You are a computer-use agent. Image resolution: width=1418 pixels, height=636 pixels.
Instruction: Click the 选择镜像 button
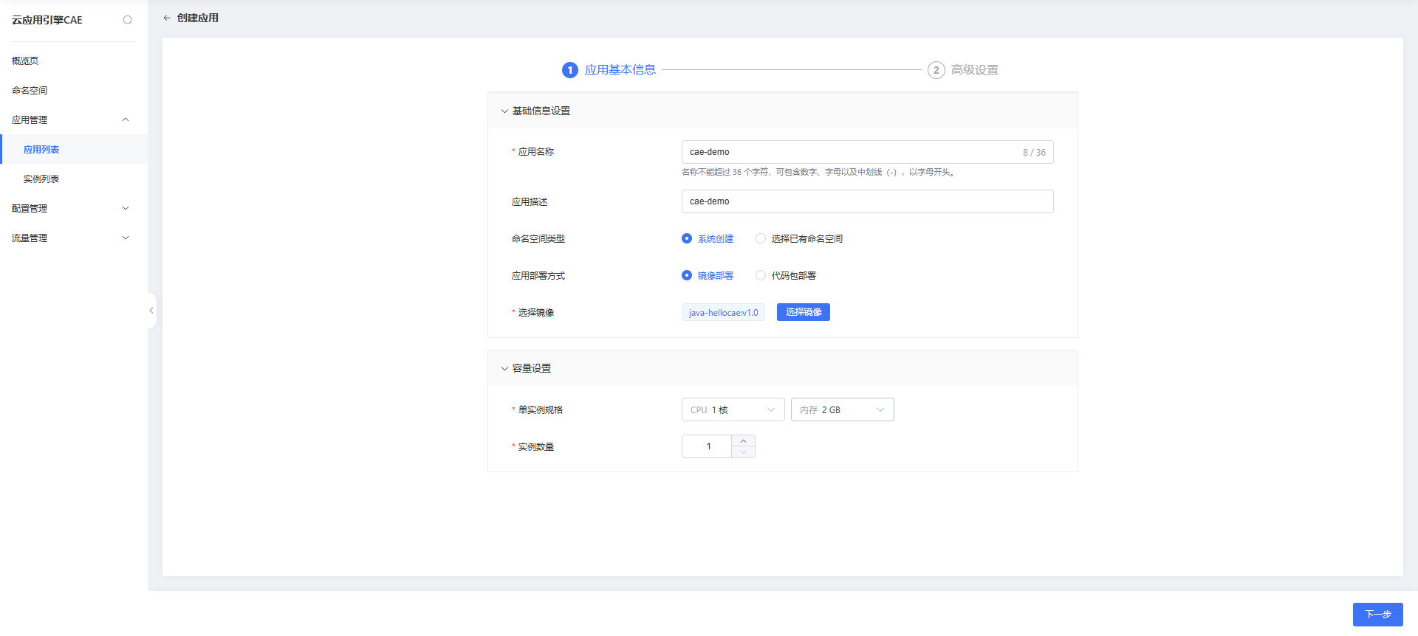pos(803,312)
